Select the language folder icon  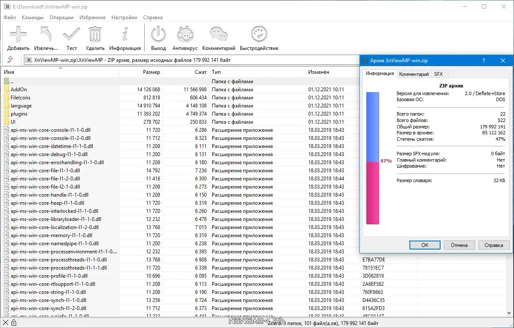pyautogui.click(x=6, y=106)
